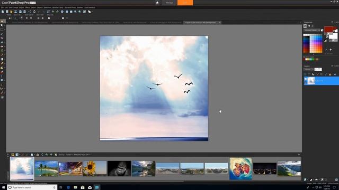Click the yellow Browse folder toolbar icon
Viewport: 339px width, 190px height.
11,12
